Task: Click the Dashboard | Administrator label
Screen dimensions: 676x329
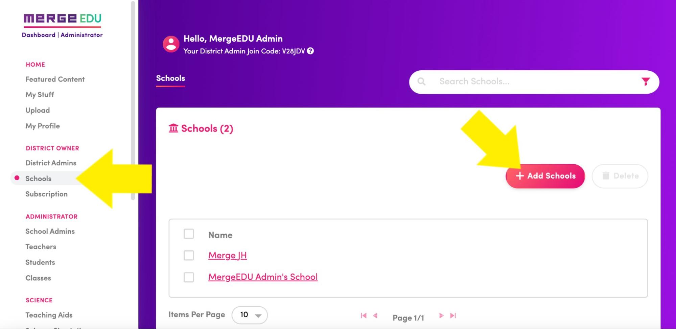Action: click(62, 35)
